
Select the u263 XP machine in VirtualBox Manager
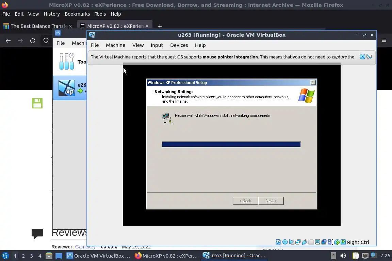(70, 88)
